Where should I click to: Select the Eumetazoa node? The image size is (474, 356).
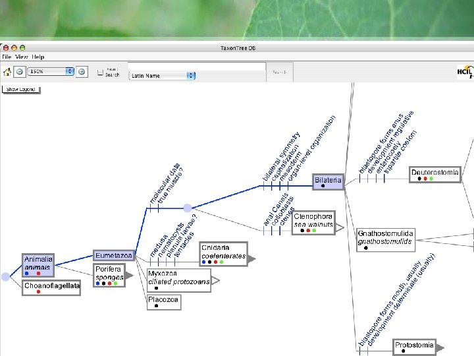pyautogui.click(x=114, y=256)
